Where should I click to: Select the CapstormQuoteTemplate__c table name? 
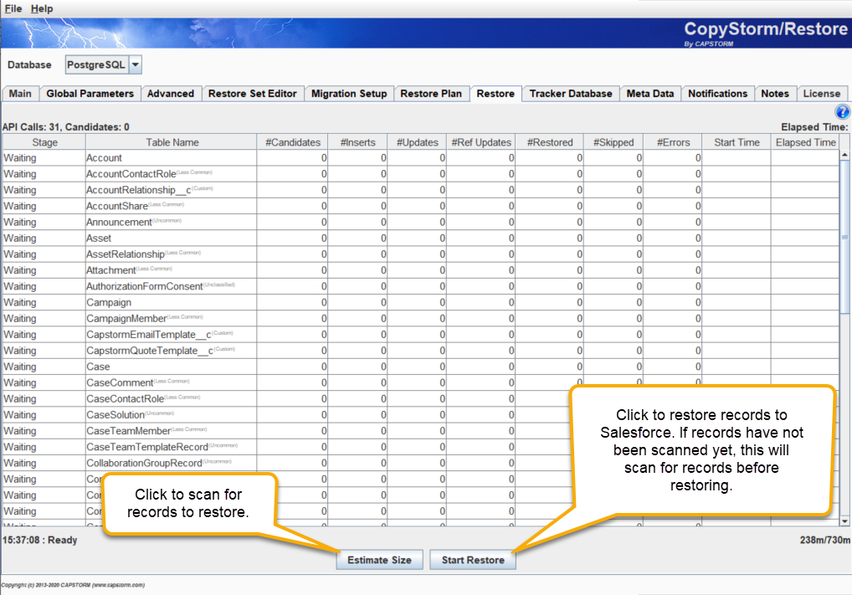(150, 351)
